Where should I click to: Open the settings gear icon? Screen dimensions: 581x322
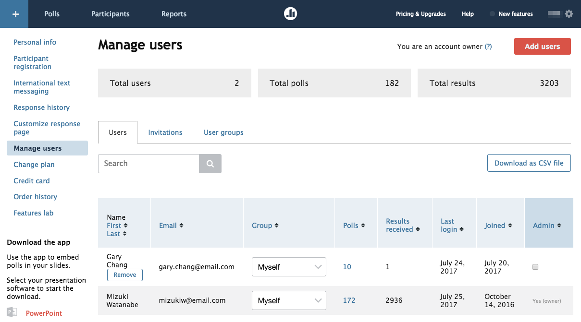[569, 14]
